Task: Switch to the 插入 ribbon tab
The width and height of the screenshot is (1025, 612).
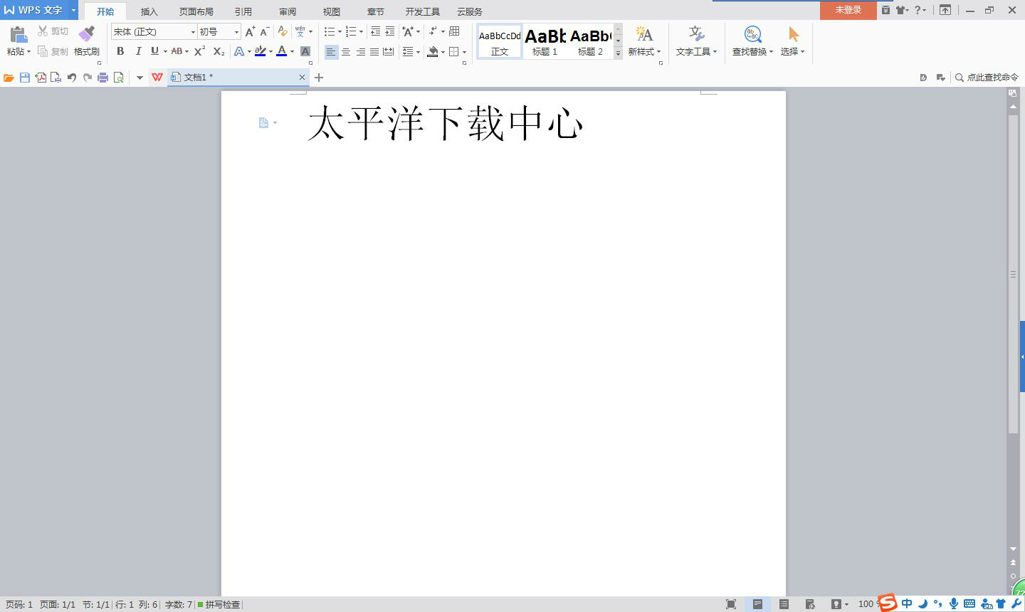Action: point(149,11)
